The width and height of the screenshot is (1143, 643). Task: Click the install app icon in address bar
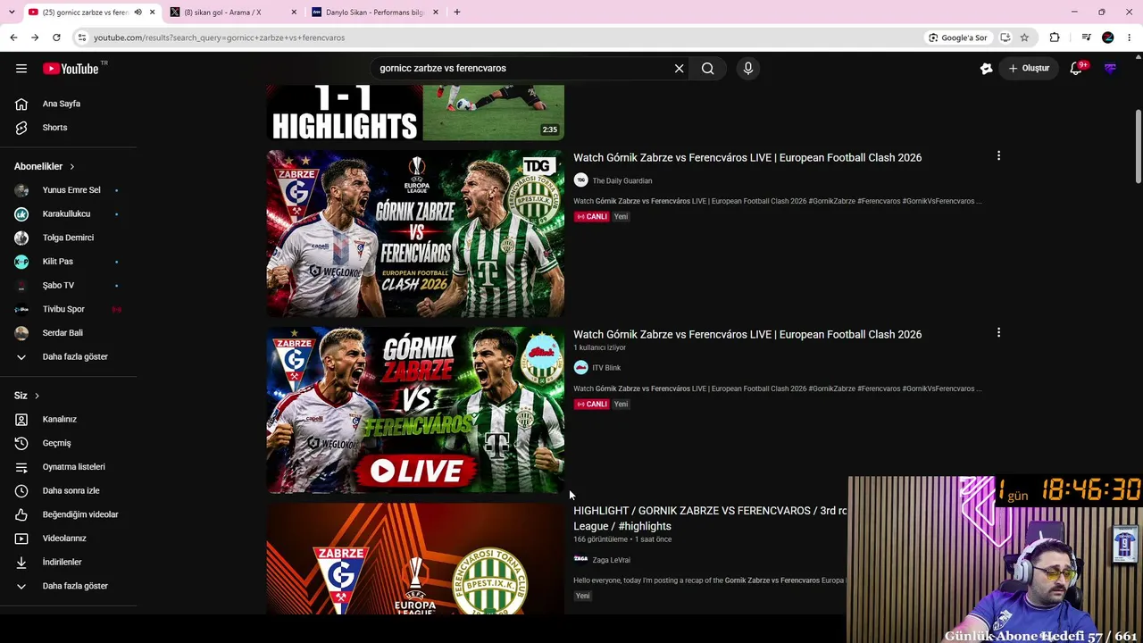[1005, 38]
